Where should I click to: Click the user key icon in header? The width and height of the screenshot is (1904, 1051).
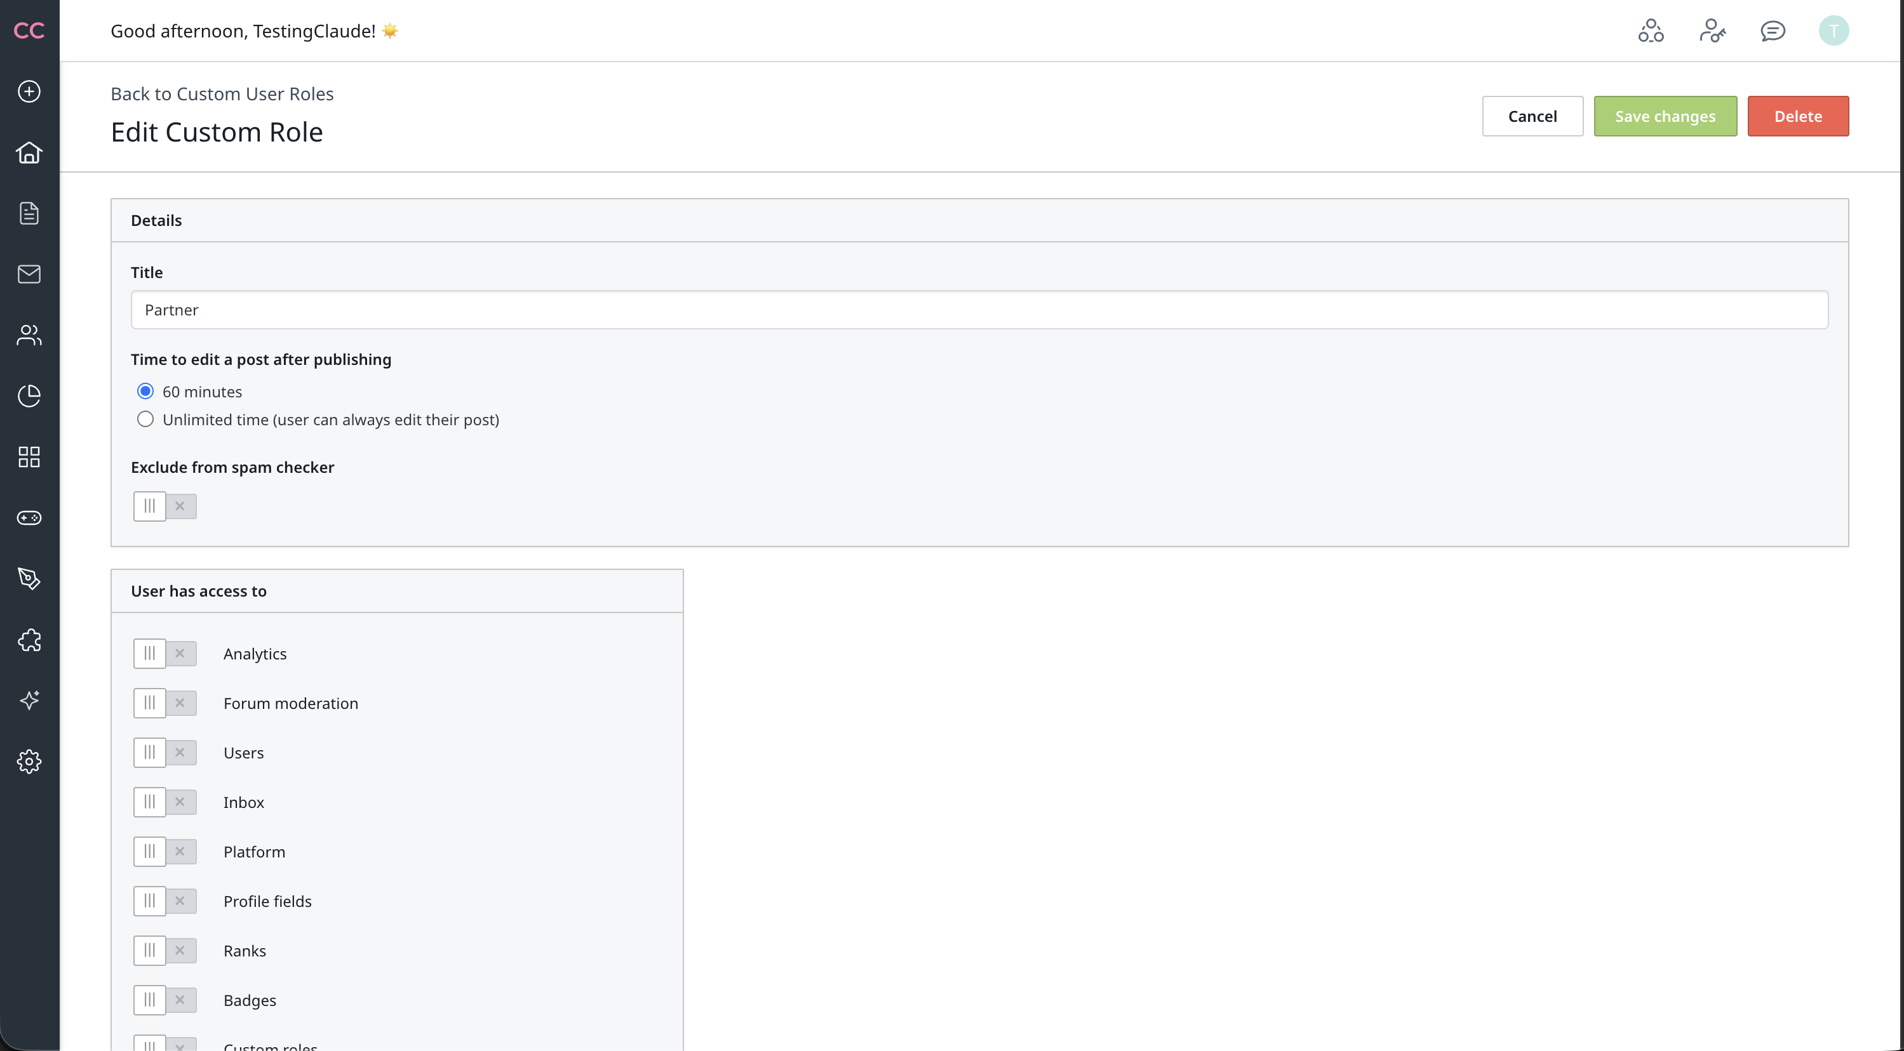click(x=1712, y=31)
